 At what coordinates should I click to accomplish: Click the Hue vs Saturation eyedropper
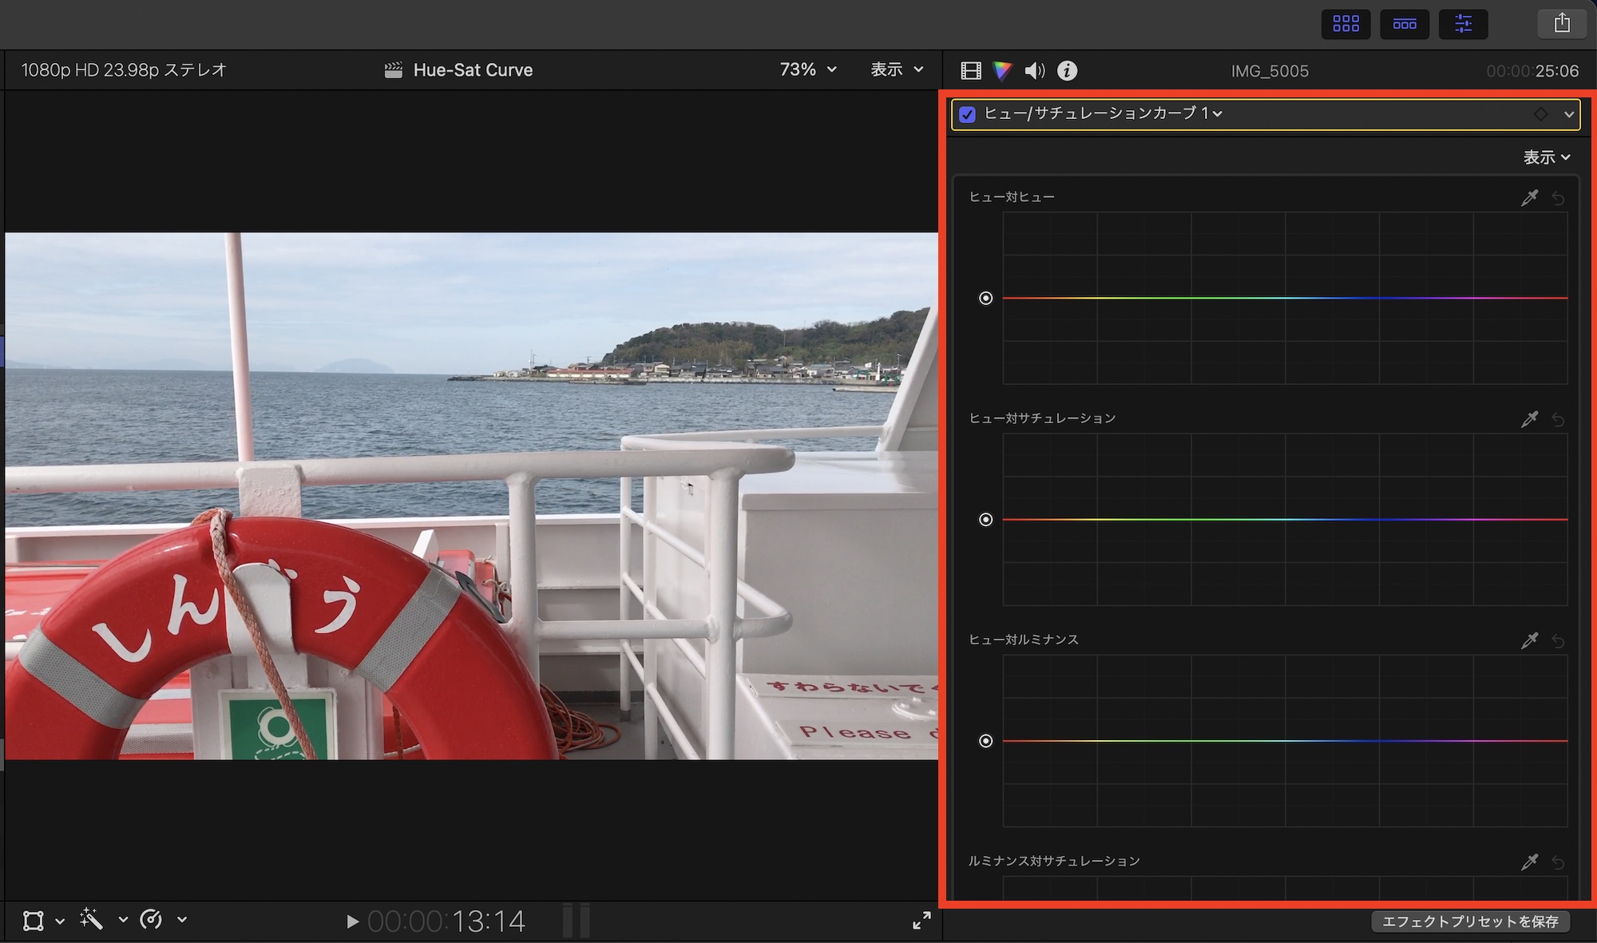[x=1529, y=419]
